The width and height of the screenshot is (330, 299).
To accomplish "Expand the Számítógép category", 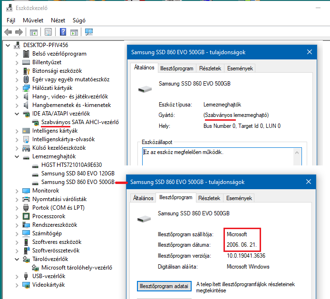I will point(17,233).
